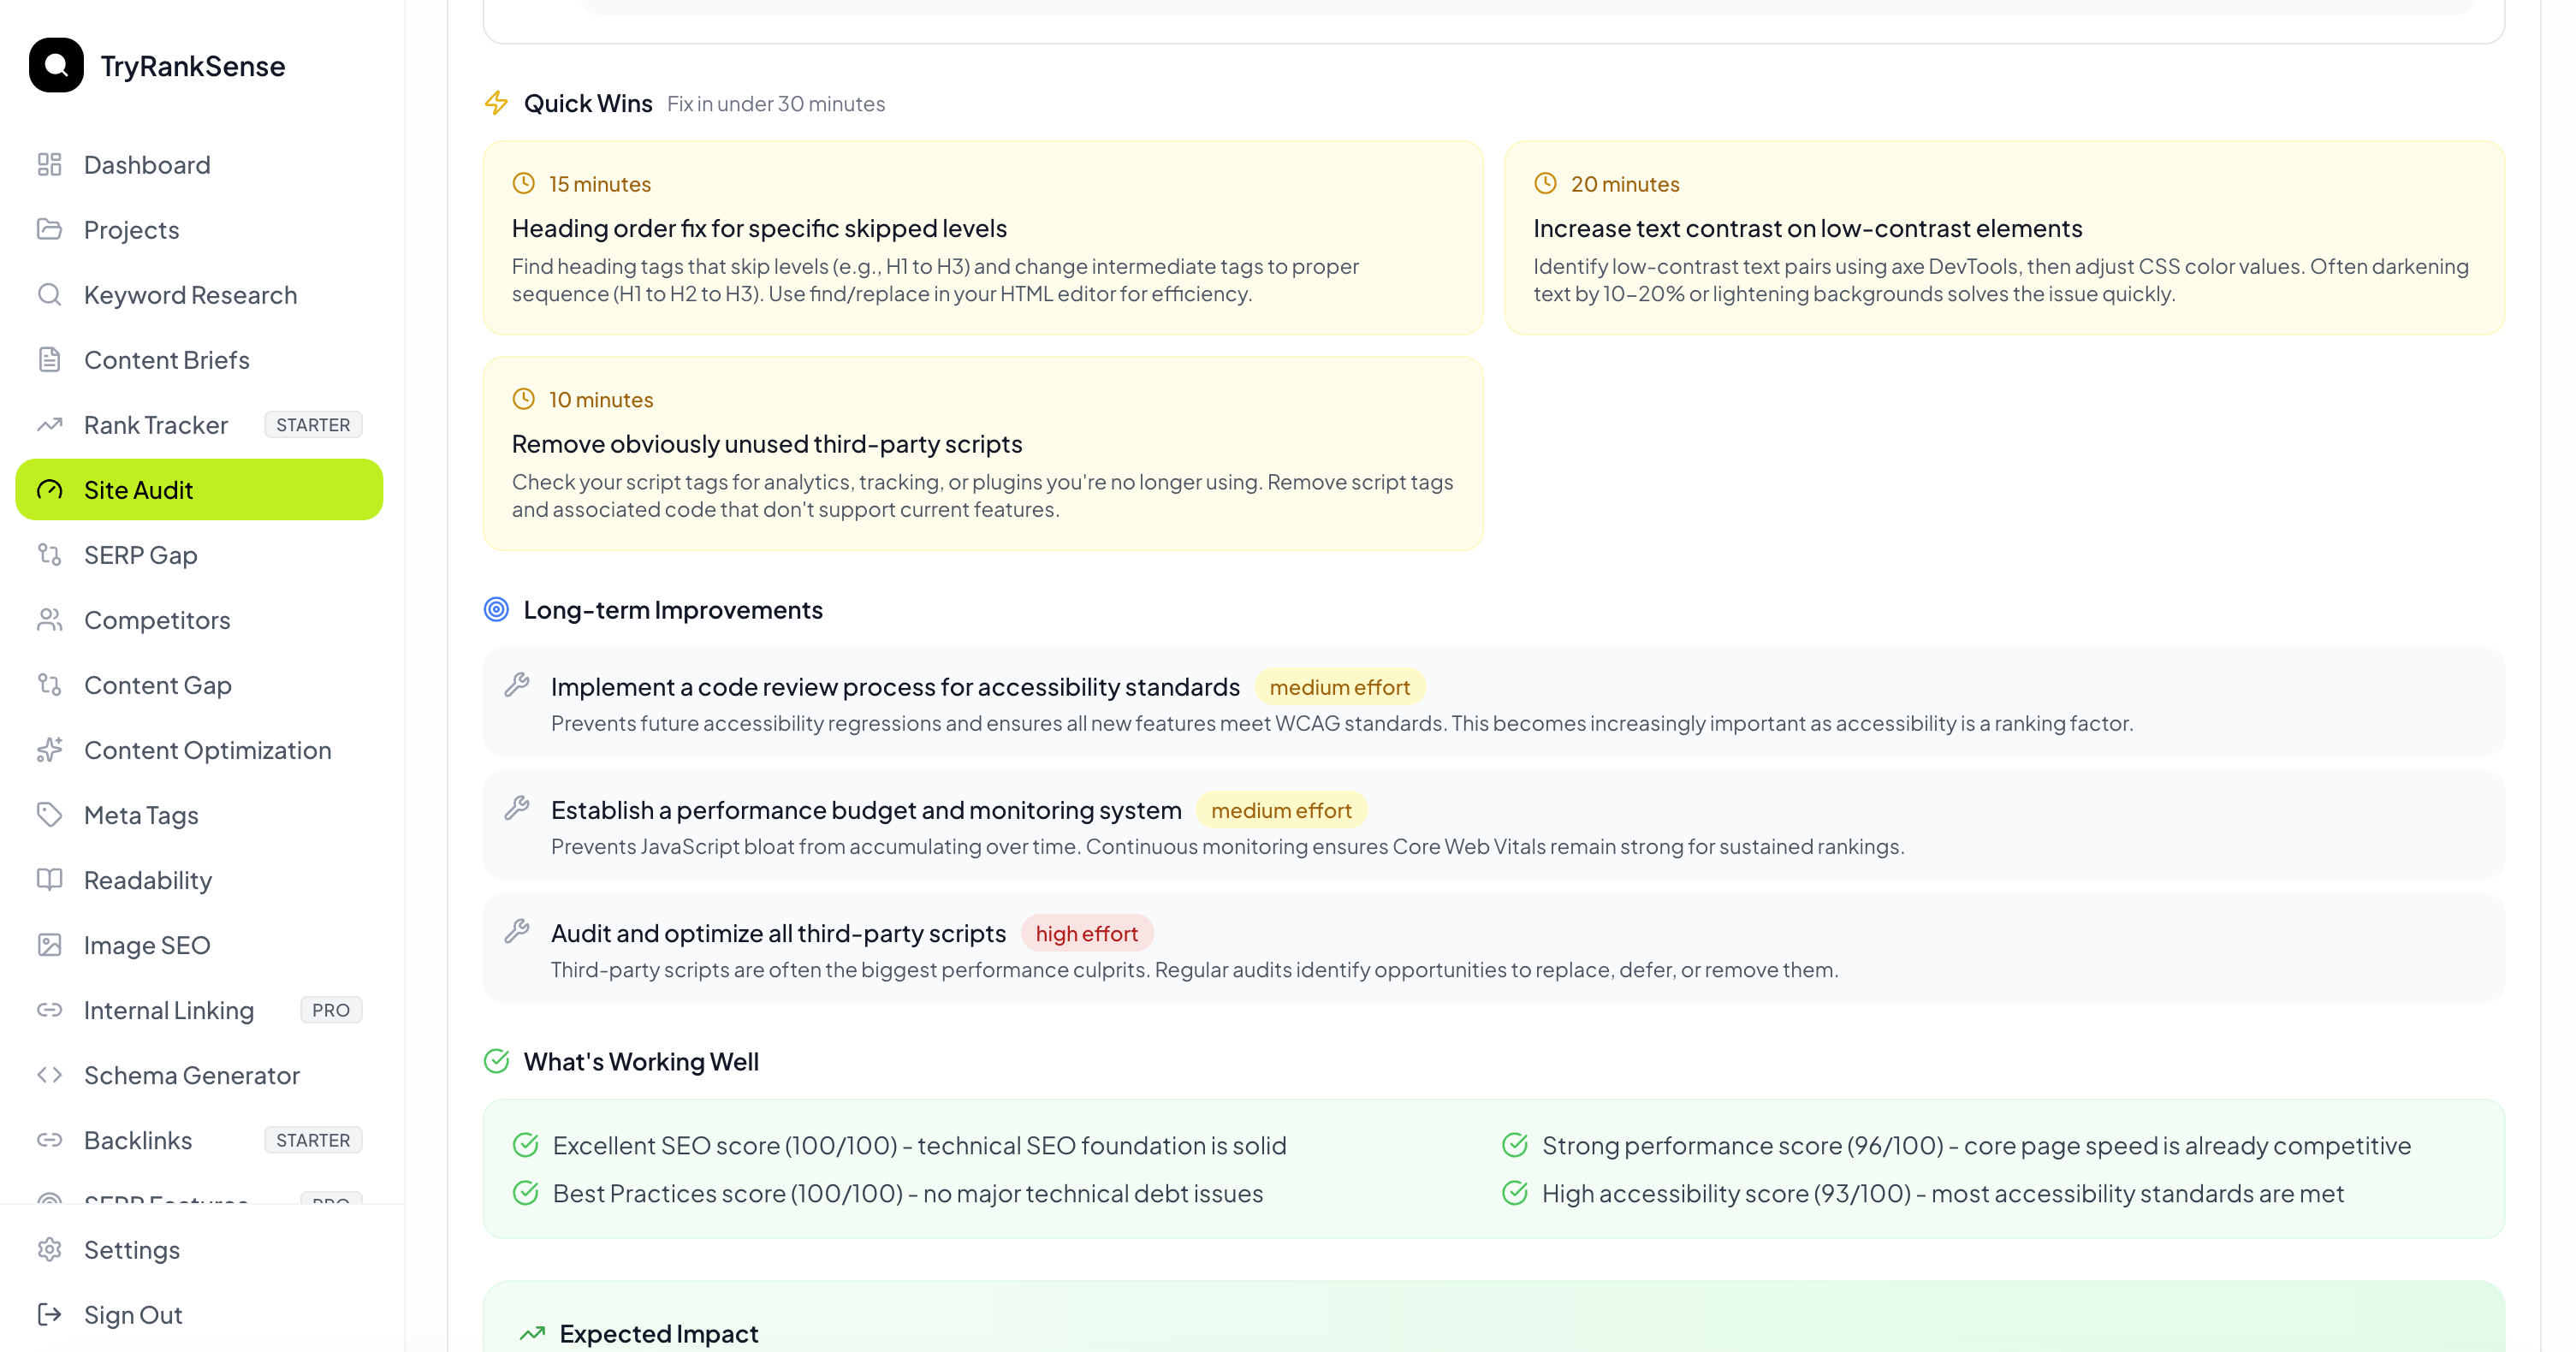The width and height of the screenshot is (2576, 1352).
Task: Select the Content Briefs document icon
Action: point(49,359)
